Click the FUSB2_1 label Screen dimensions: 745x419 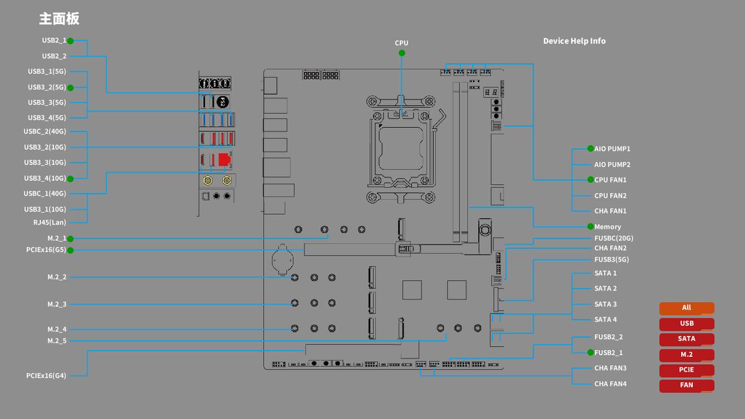pos(608,353)
